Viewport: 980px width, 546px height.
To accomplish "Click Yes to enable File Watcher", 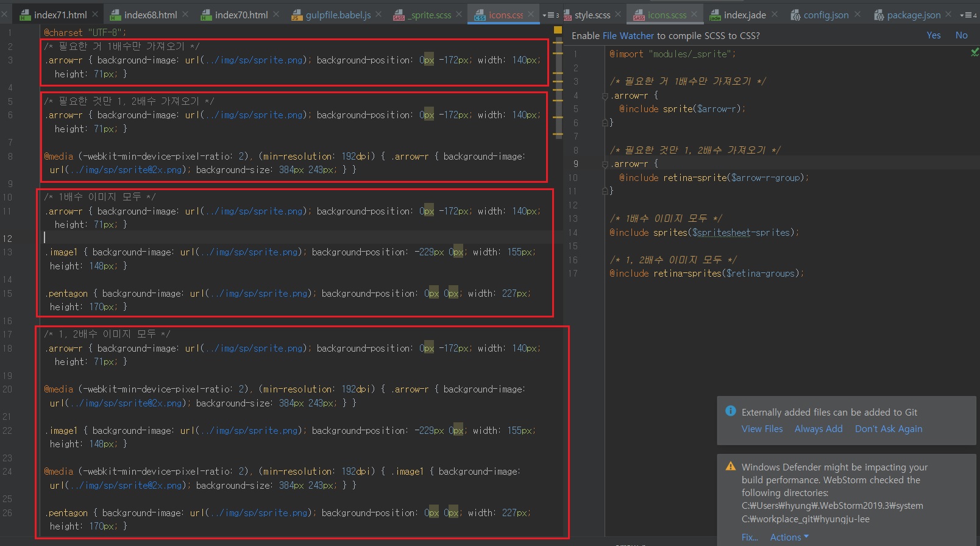I will pyautogui.click(x=933, y=35).
